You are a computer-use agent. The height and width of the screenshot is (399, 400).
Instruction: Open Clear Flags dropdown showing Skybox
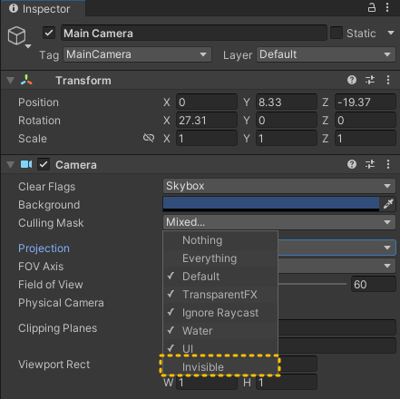pos(279,186)
